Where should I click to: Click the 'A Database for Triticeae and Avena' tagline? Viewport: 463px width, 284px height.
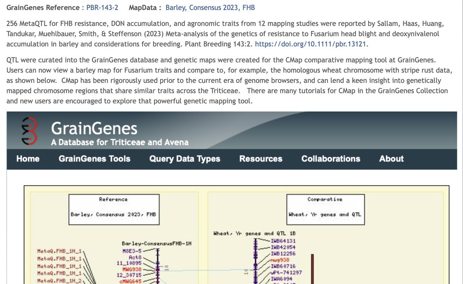120,142
